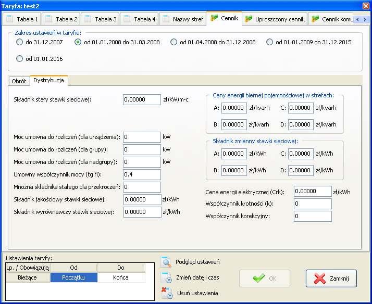Image resolution: width=372 pixels, height=304 pixels.
Task: Click the Uproszczony cennik tab icon
Action: (249, 19)
